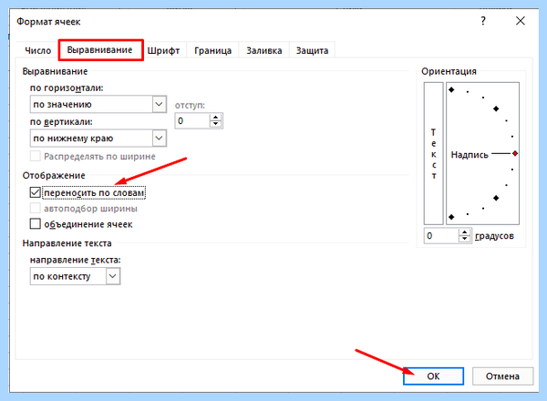Open the Шрифт tab

click(163, 50)
